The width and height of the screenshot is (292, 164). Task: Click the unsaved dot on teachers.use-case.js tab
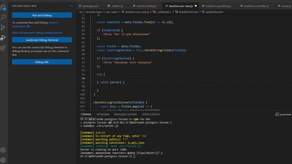(196, 6)
